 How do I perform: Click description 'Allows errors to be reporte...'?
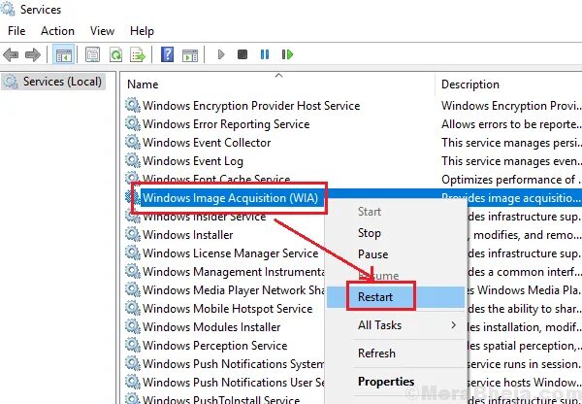(x=511, y=123)
